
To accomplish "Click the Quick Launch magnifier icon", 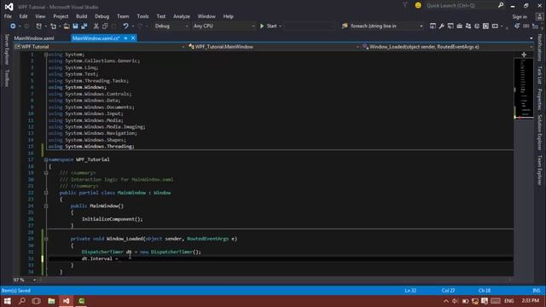I will tap(501, 5).
